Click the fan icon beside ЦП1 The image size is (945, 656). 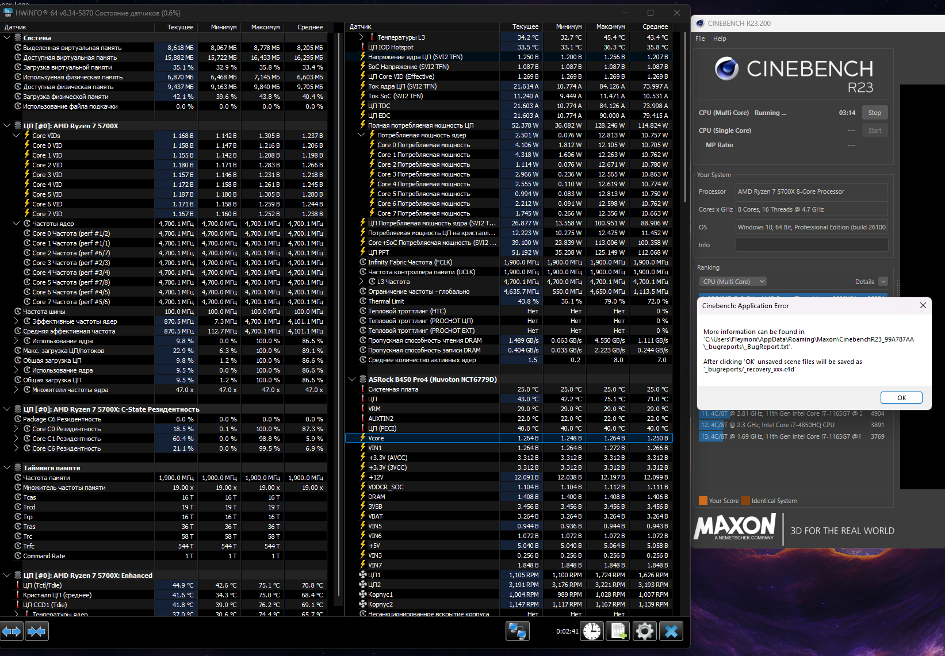click(363, 575)
